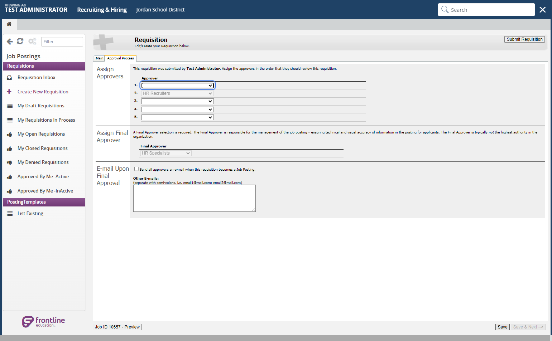
Task: Click thumbs-up icon beside My Open Requisitions
Action: (x=9, y=134)
